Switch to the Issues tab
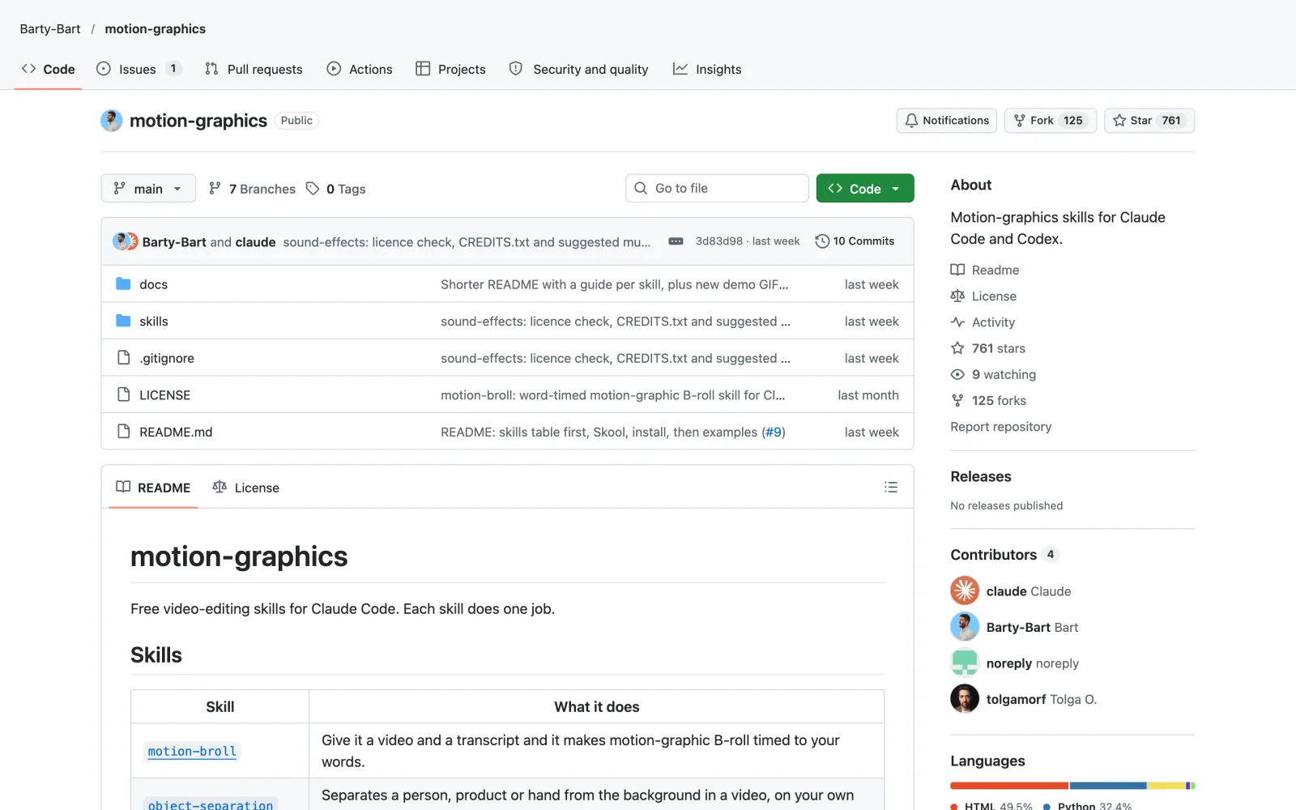The width and height of the screenshot is (1296, 810). pyautogui.click(x=139, y=69)
